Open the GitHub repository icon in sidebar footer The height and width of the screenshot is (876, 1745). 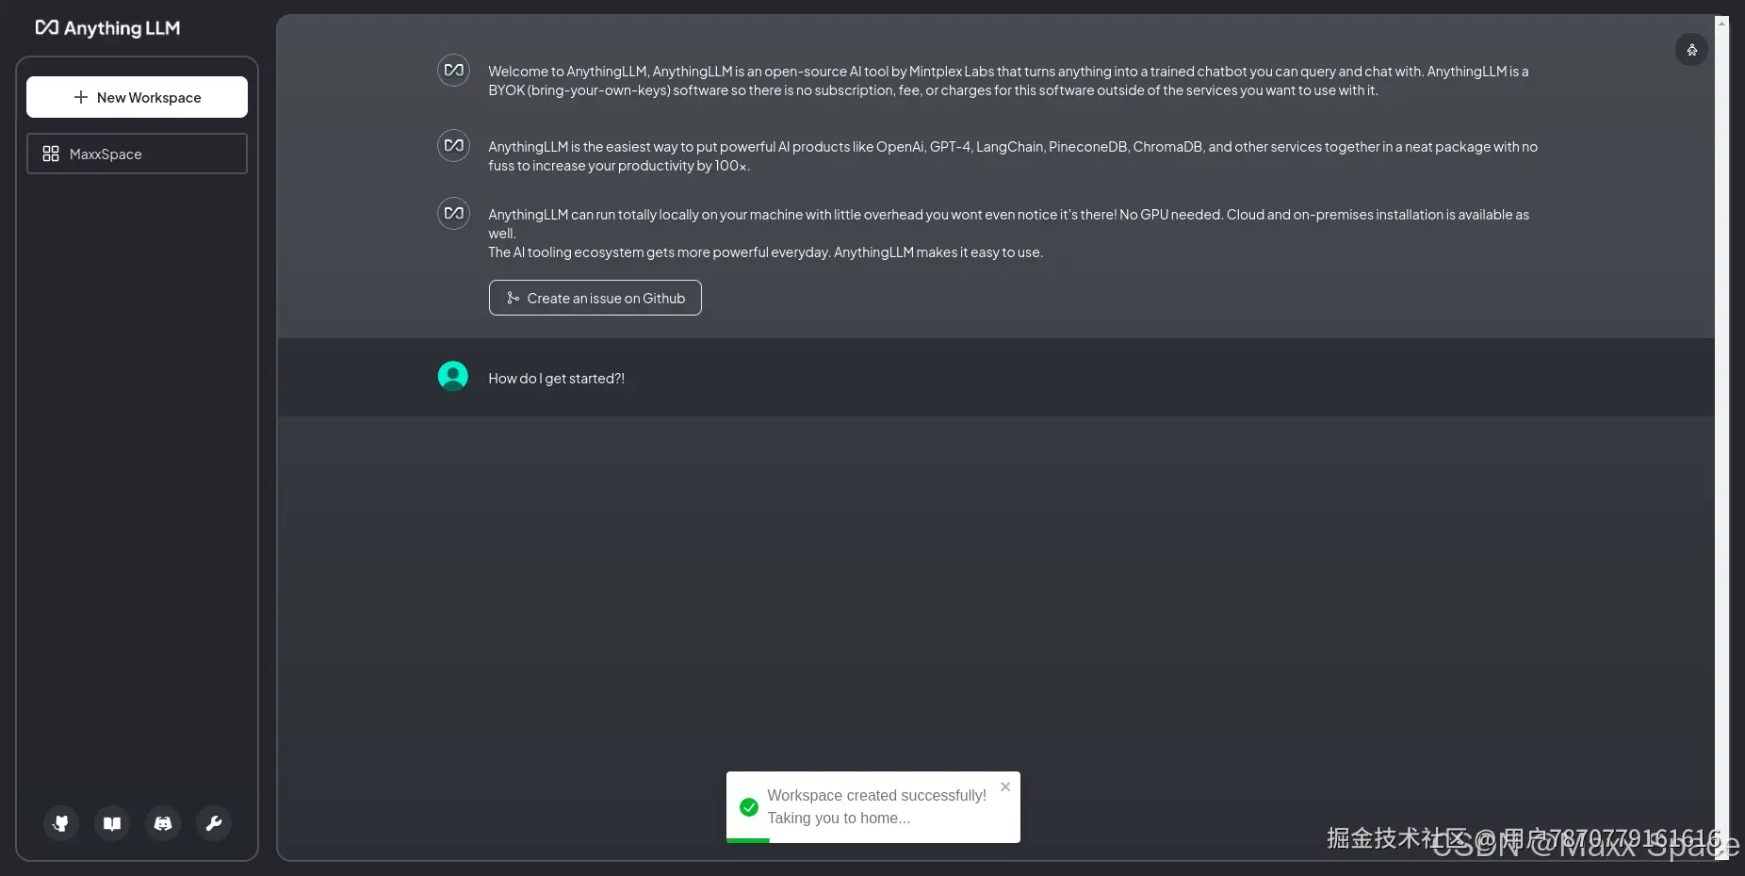(61, 823)
